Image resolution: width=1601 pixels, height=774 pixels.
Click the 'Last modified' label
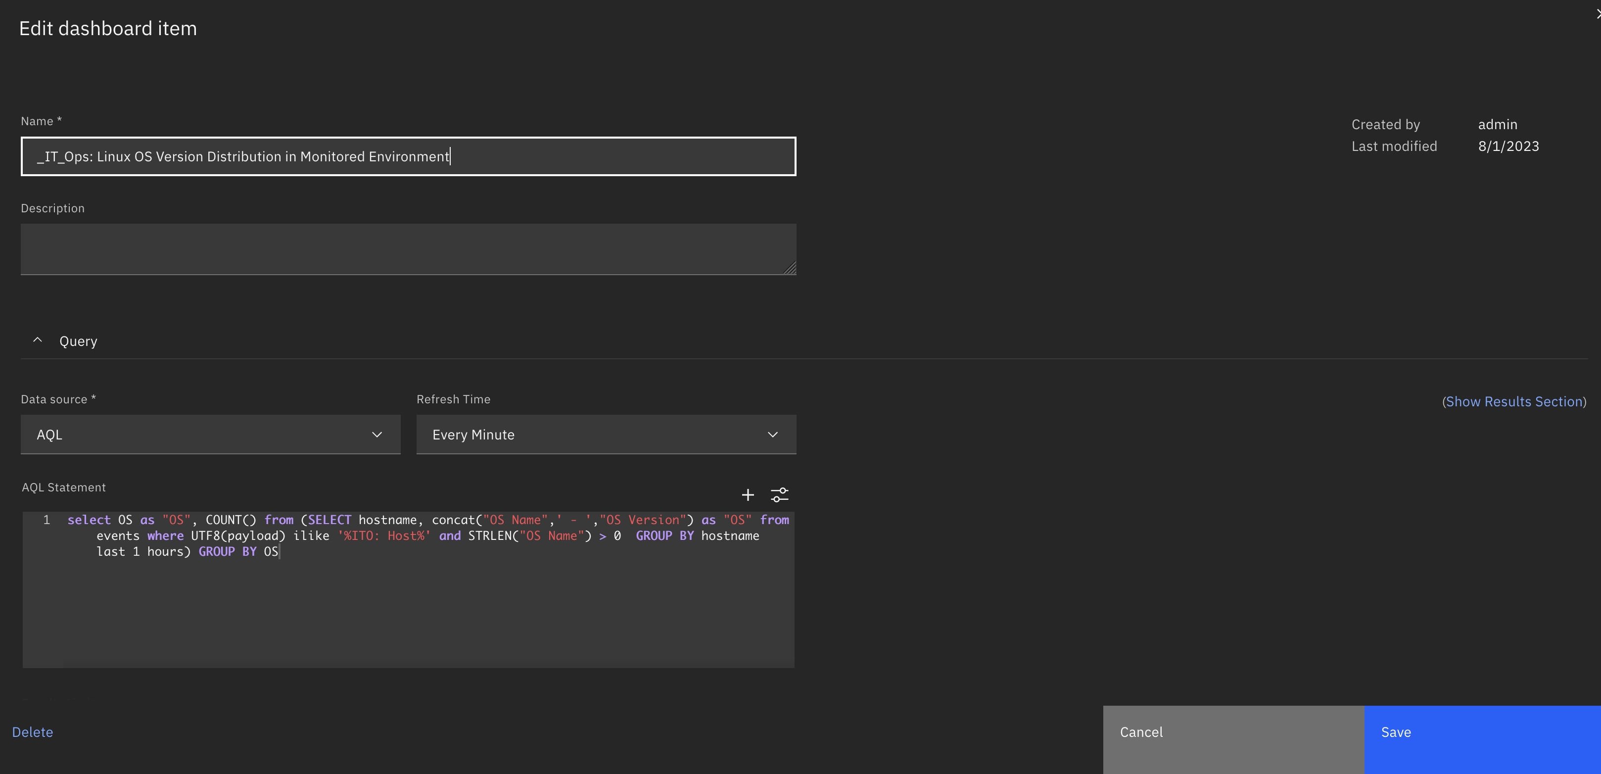coord(1394,146)
